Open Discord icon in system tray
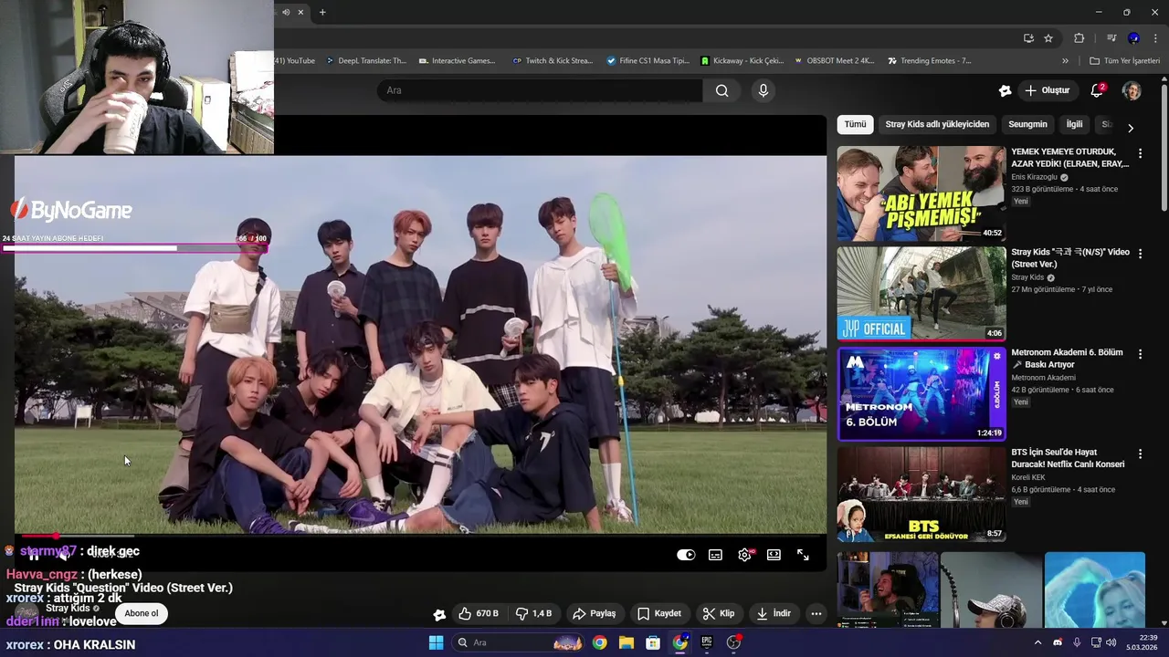The height and width of the screenshot is (657, 1169). [x=1058, y=642]
